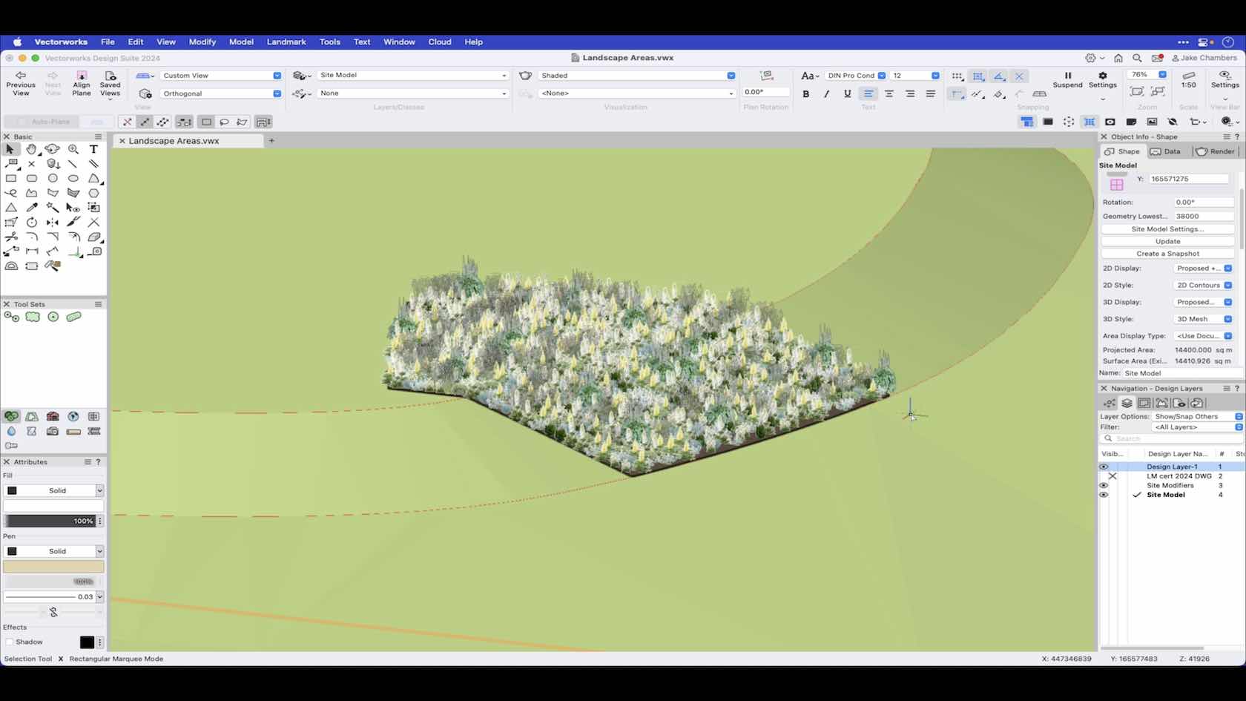Select the Circle tool

[x=52, y=179]
